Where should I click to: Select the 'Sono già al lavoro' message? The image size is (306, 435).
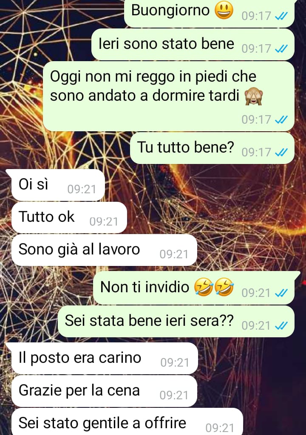[105, 250]
